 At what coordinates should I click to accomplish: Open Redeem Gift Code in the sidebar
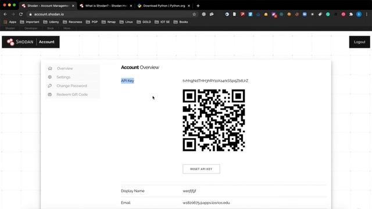73,94
